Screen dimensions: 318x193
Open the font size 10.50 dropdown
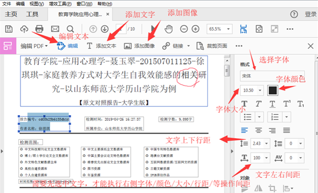pyautogui.click(x=260, y=90)
